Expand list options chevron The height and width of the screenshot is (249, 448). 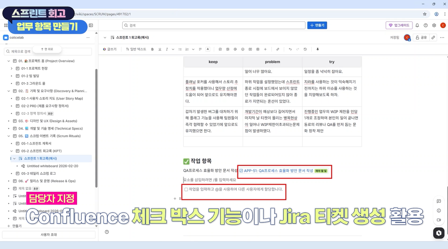(193, 49)
